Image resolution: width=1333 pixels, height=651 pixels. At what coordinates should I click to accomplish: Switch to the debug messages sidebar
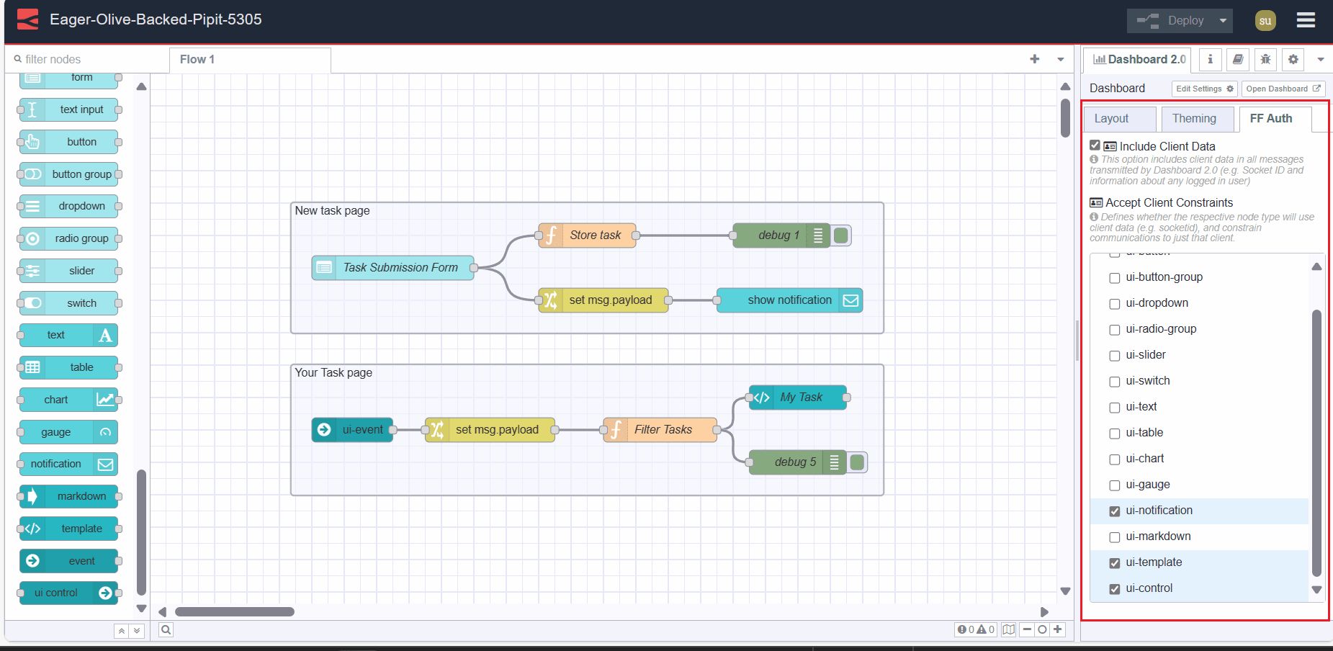1265,59
